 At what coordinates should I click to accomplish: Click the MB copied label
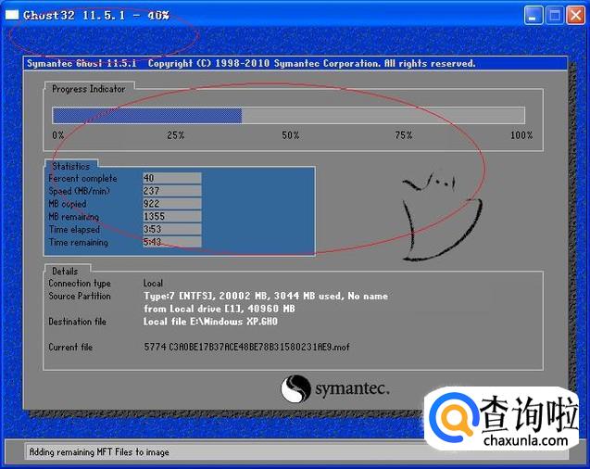pos(68,204)
